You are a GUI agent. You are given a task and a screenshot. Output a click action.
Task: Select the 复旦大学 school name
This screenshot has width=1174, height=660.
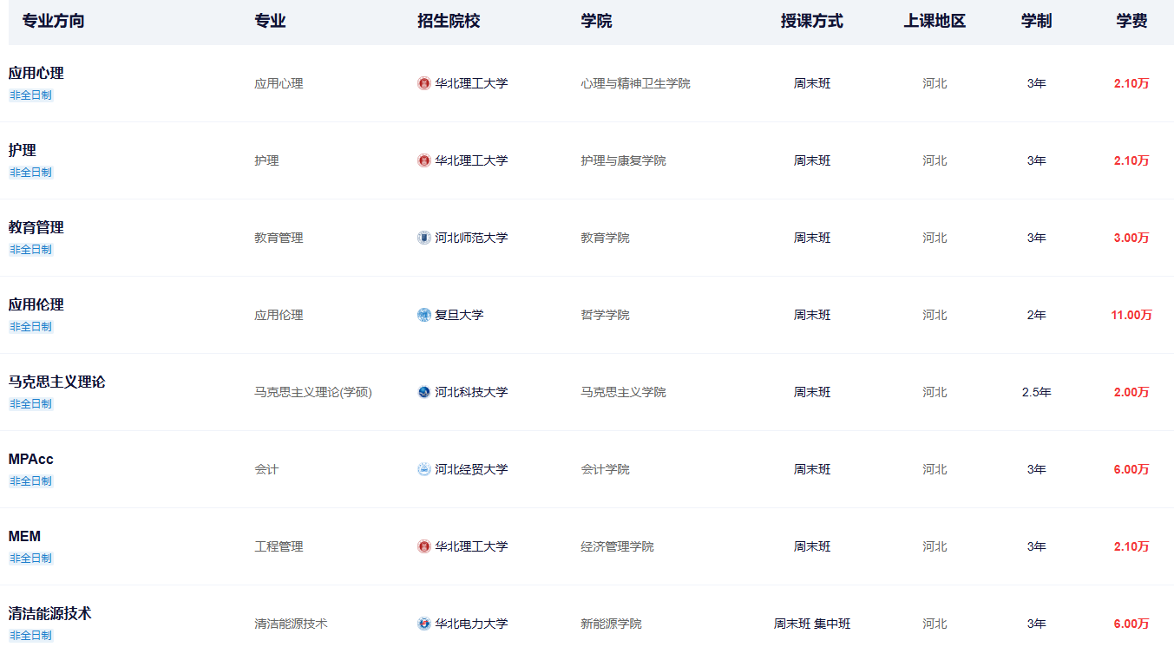click(x=459, y=315)
